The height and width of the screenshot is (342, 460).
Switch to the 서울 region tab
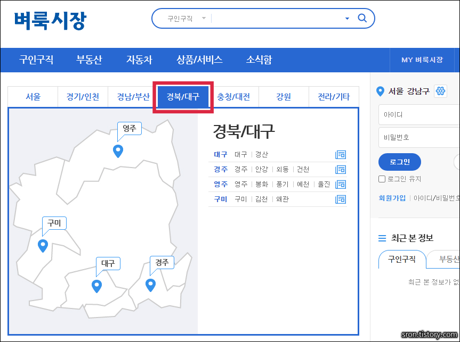pyautogui.click(x=33, y=97)
